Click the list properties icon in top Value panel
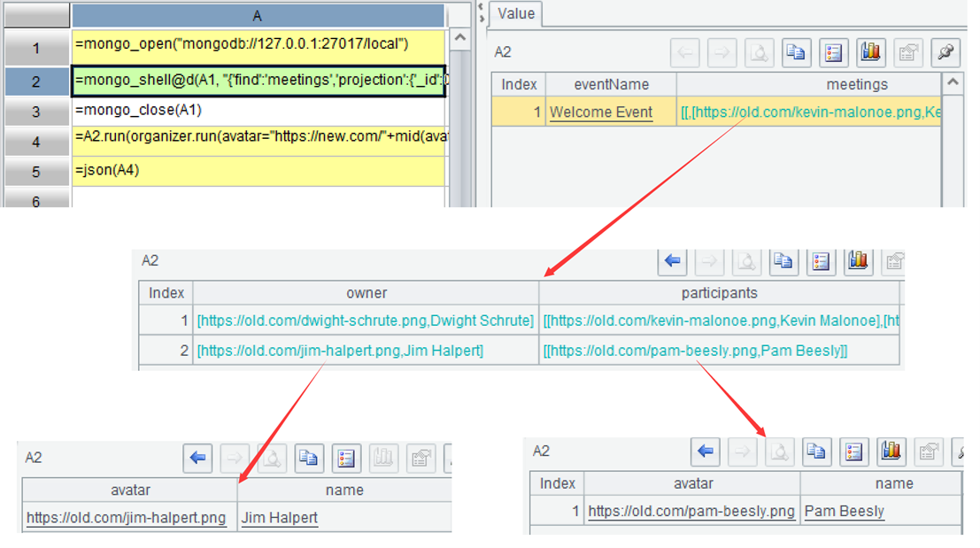The image size is (980, 548). 833,52
